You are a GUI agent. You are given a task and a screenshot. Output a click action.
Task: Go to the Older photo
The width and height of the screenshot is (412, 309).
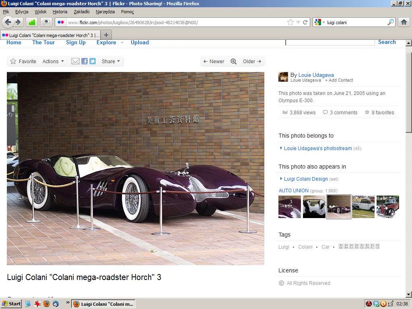[x=252, y=62]
